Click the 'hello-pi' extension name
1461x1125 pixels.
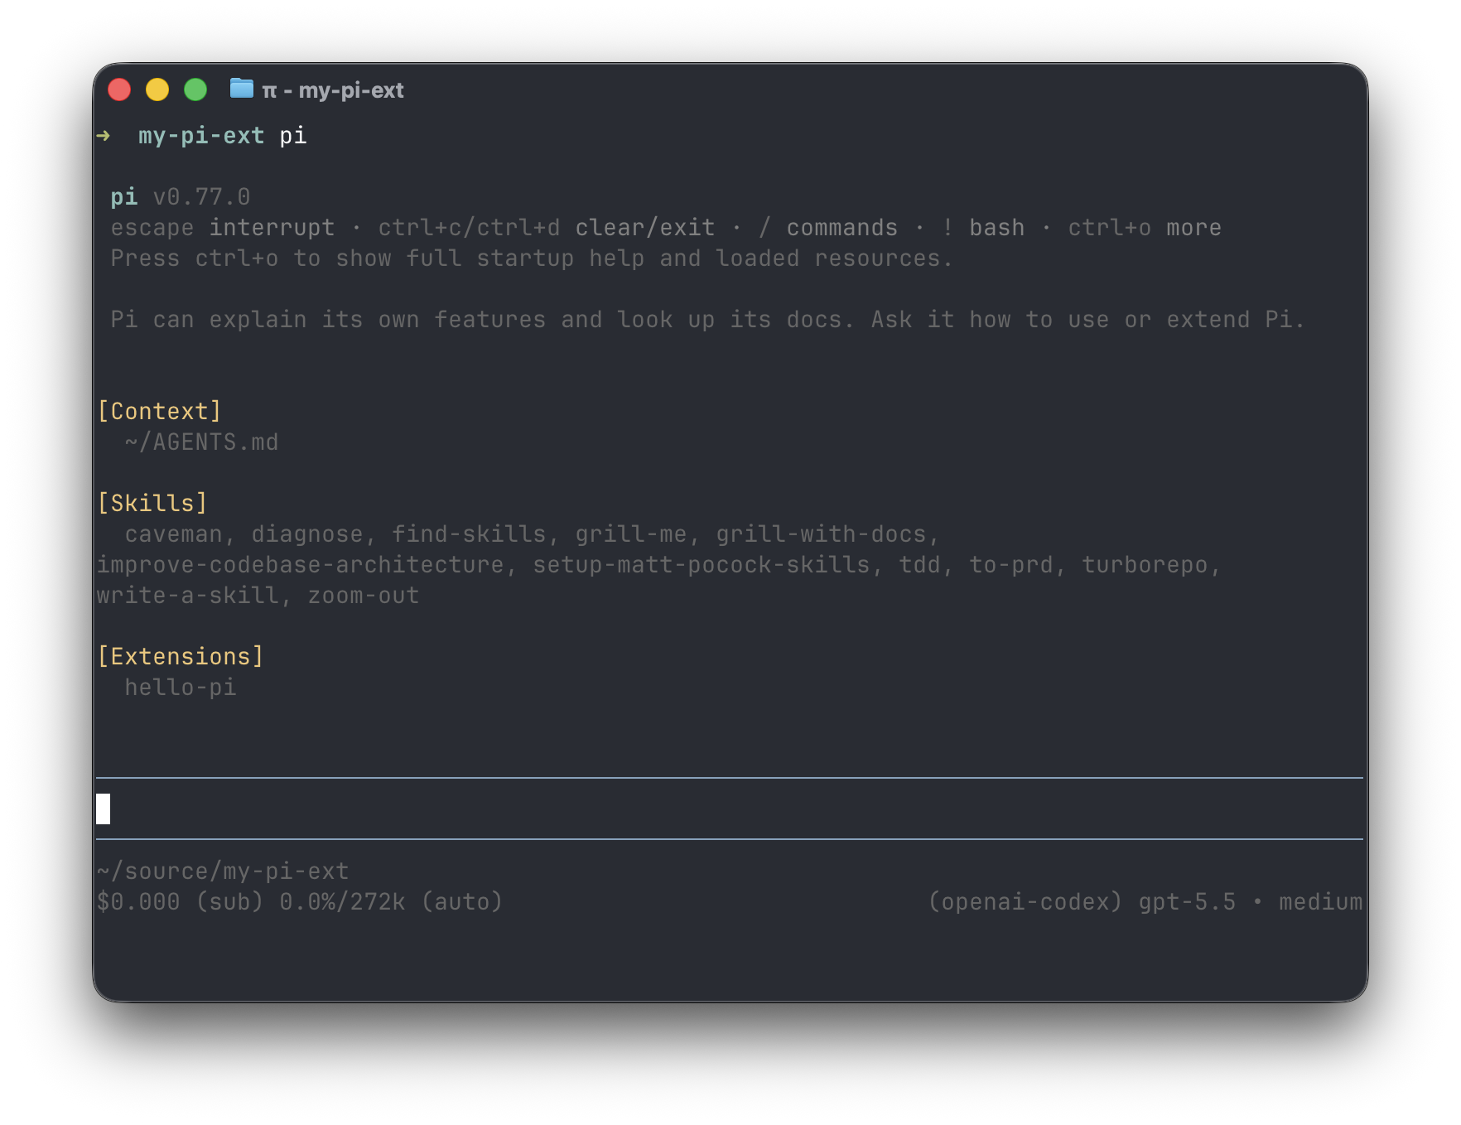(x=181, y=688)
